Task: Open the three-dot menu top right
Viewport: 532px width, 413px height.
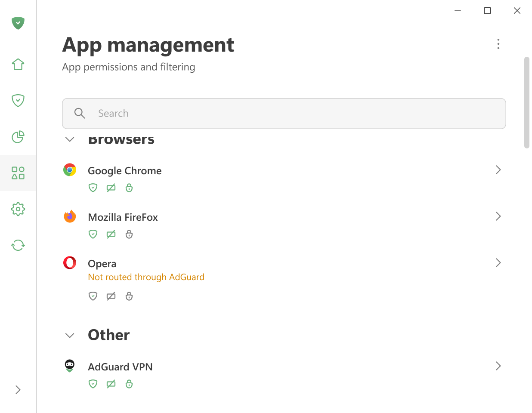Action: pos(498,44)
